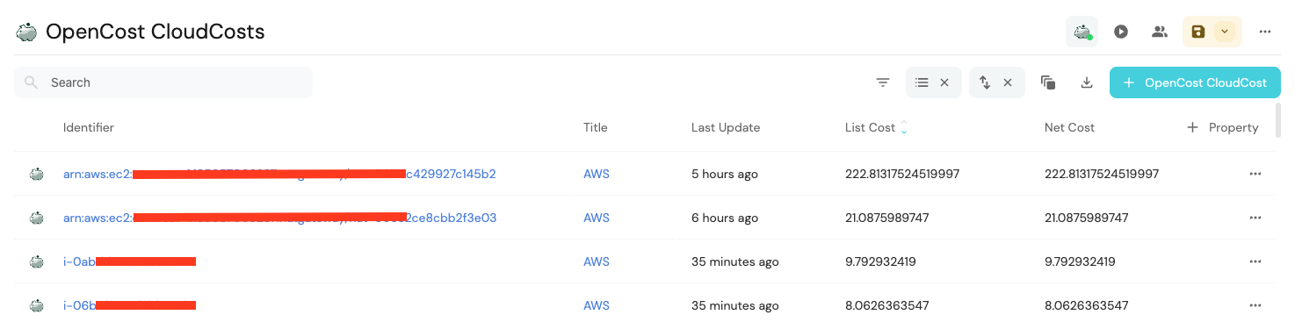This screenshot has width=1295, height=322.
Task: Download the table data
Action: click(x=1087, y=82)
